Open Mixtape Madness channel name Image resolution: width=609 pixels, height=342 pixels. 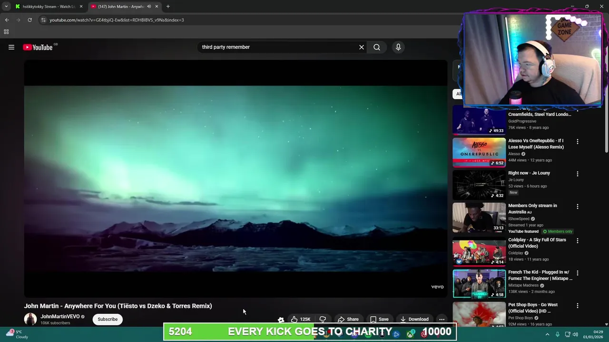click(x=523, y=285)
